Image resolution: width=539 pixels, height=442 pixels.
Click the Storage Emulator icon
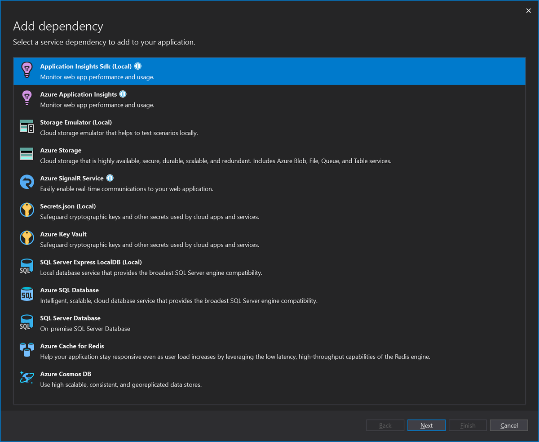(x=27, y=126)
